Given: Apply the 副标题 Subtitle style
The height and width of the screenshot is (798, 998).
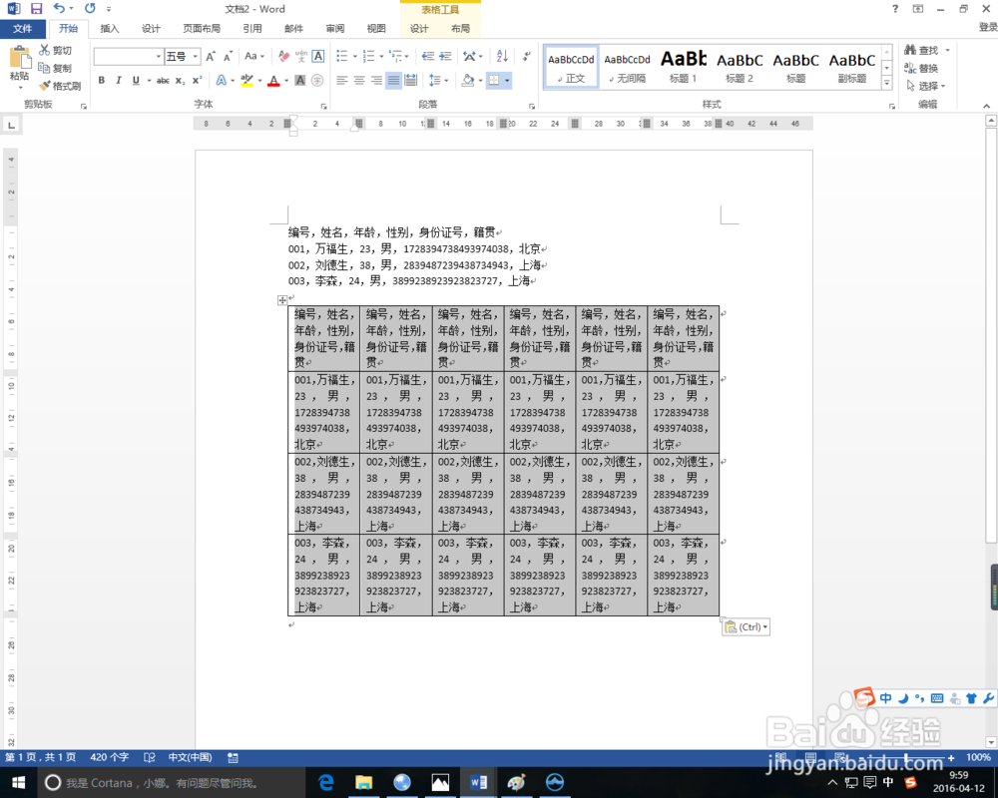Looking at the screenshot, I should 851,68.
